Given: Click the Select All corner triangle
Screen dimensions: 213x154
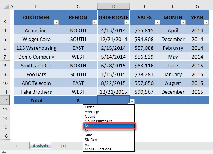Looking at the screenshot, I should 6,6.
